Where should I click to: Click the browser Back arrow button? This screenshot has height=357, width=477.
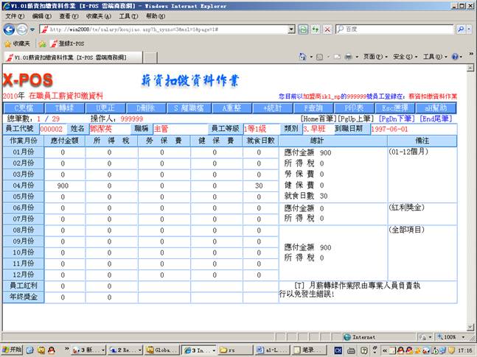pos(9,29)
